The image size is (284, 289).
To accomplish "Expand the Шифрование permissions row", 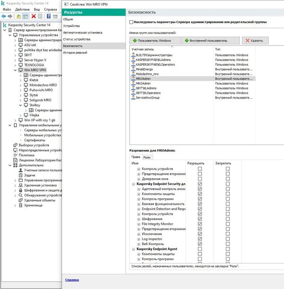I will point(139,219).
